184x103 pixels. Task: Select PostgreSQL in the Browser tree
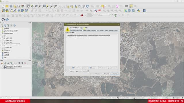[7, 54]
